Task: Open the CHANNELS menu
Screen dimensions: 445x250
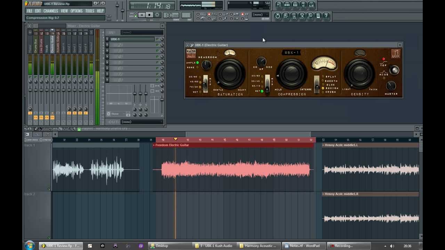Action: point(51,11)
